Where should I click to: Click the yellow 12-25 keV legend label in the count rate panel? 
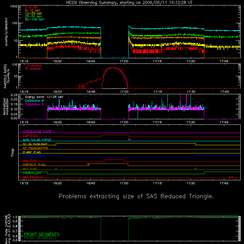pyautogui.click(x=34, y=13)
